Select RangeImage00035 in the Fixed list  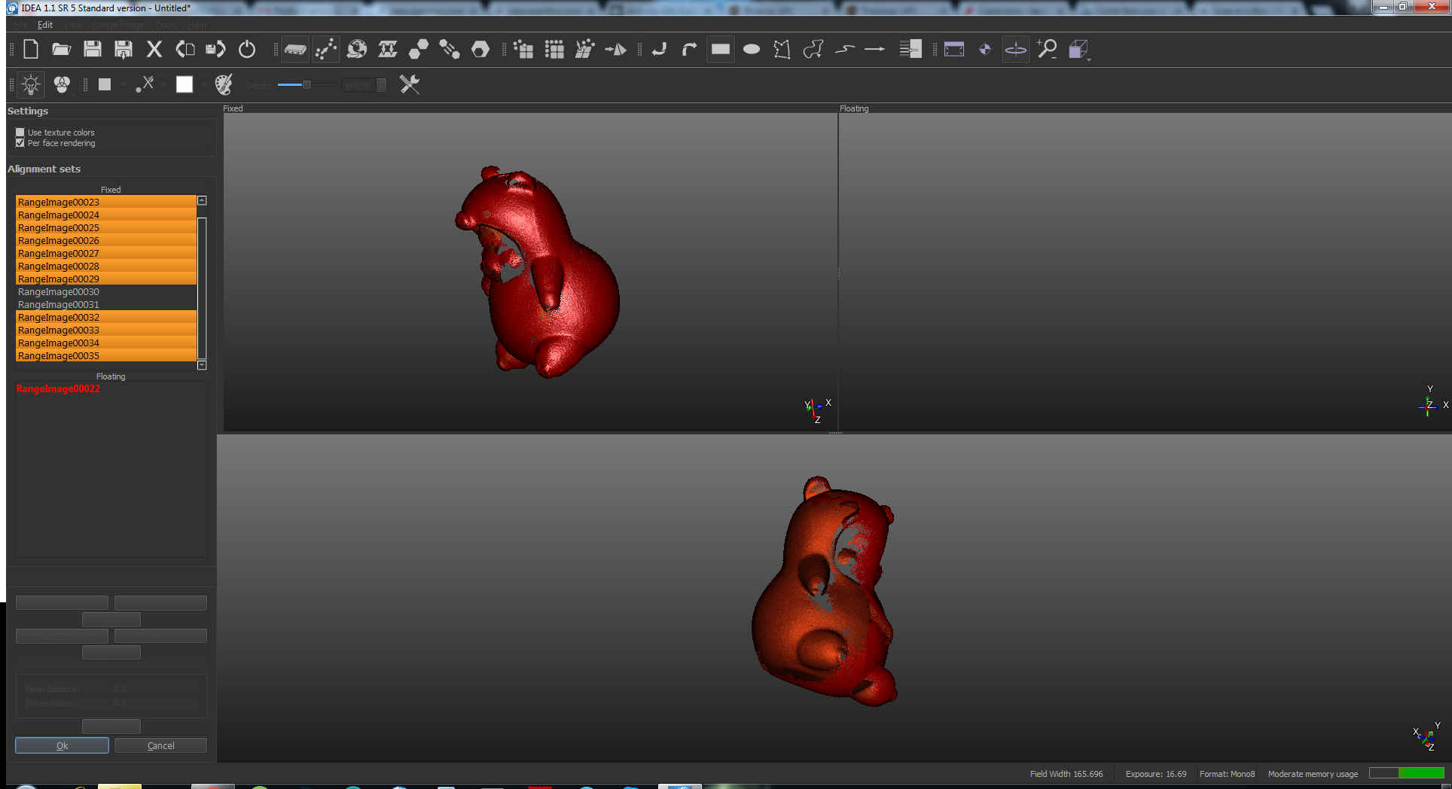click(106, 355)
